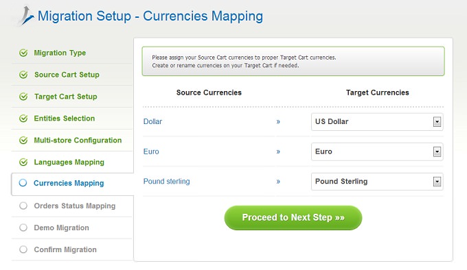Click the checkmark icon beside Source Cart Setup

tap(23, 75)
